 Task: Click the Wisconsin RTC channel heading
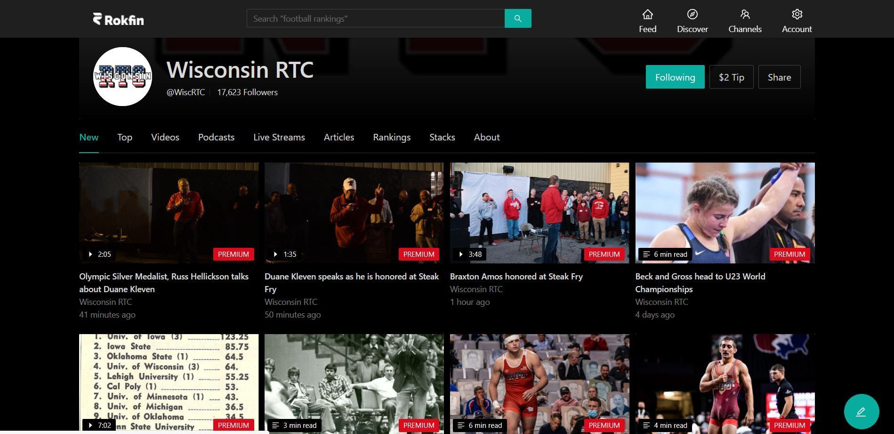click(240, 69)
